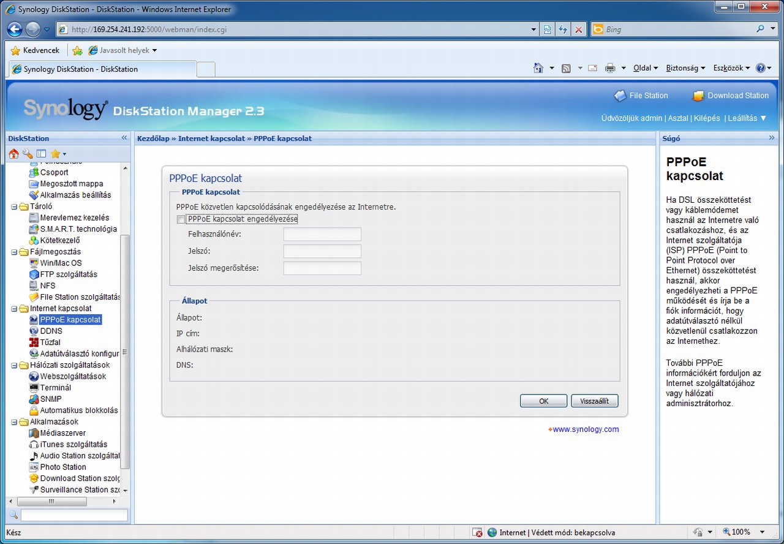Open the Eszközök menu
This screenshot has width=784, height=544.
pyautogui.click(x=731, y=68)
